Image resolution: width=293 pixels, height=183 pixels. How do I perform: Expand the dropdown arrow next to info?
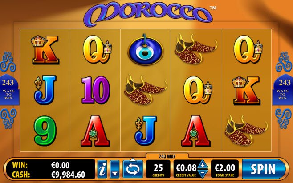click(x=114, y=169)
